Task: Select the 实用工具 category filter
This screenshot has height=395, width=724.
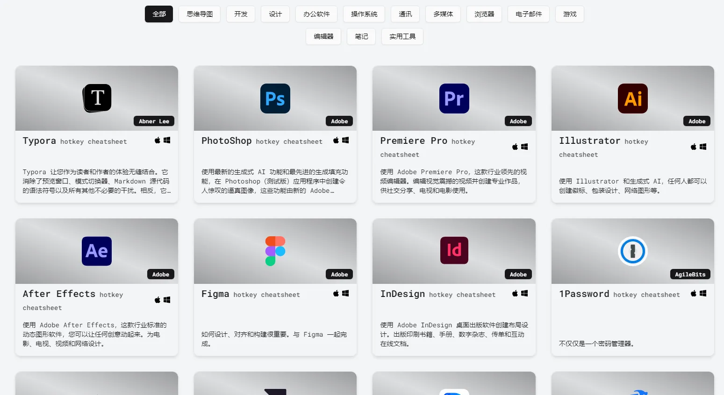Action: (402, 36)
